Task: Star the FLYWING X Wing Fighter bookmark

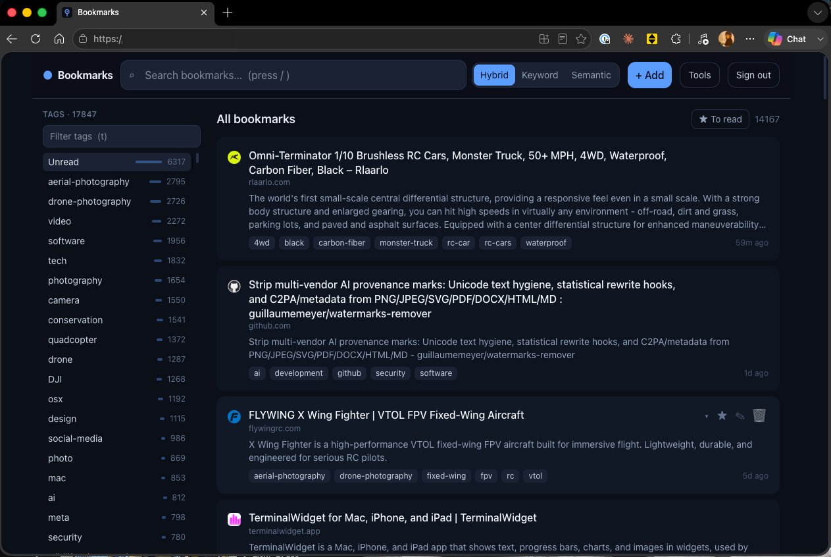Action: click(722, 415)
